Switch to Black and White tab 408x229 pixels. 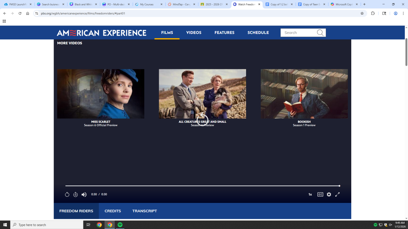(83, 4)
